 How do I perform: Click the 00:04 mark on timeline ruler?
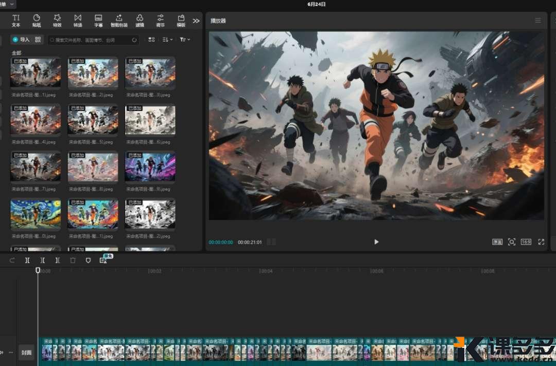coord(266,271)
